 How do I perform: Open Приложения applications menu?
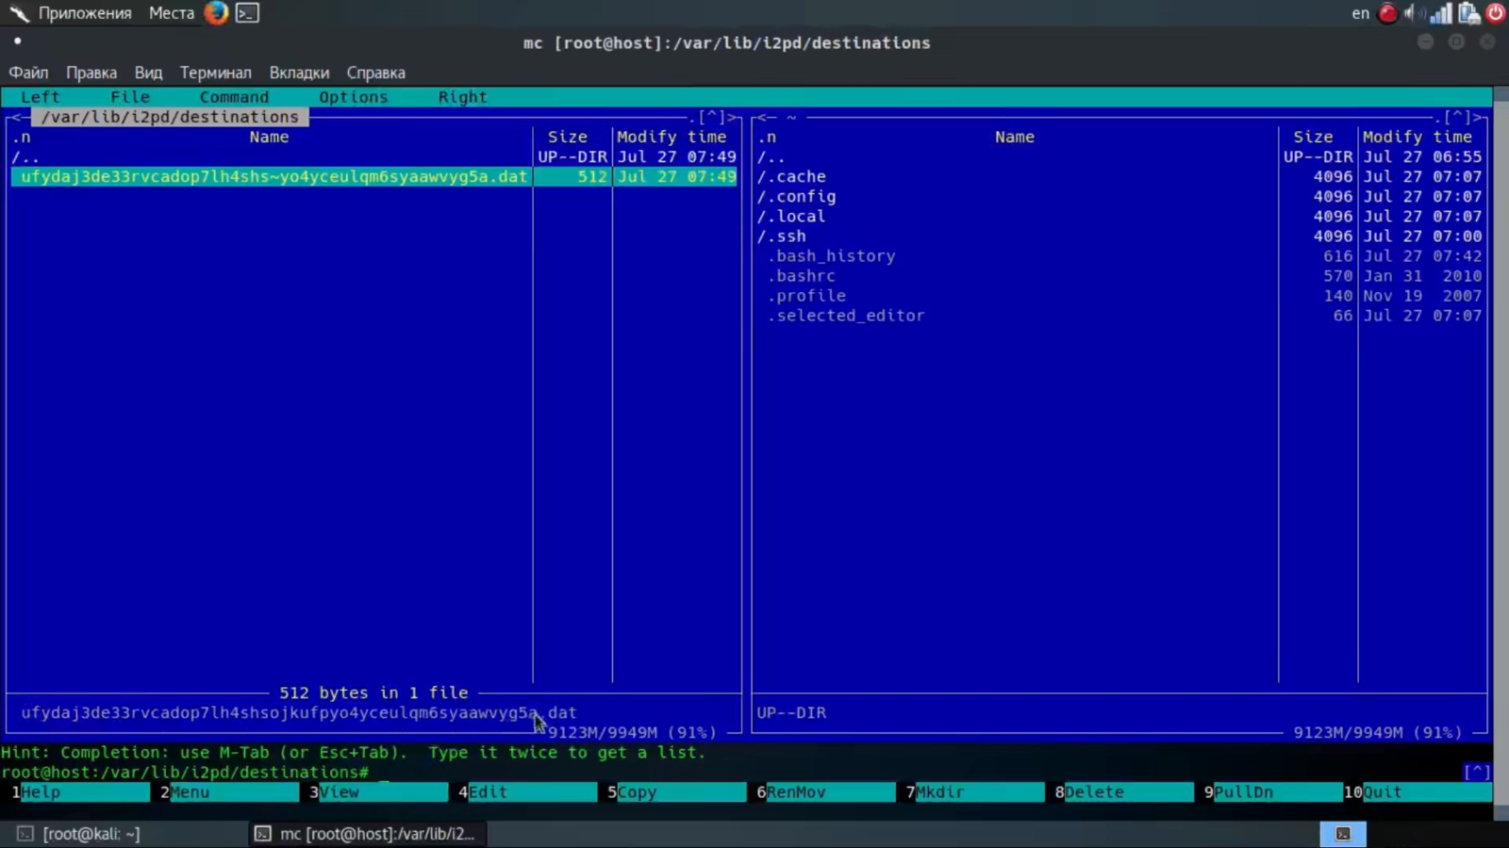point(85,13)
